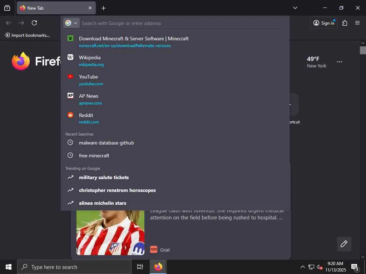This screenshot has width=366, height=274.
Task: Open the soccer player article thumbnail
Action: point(110,233)
